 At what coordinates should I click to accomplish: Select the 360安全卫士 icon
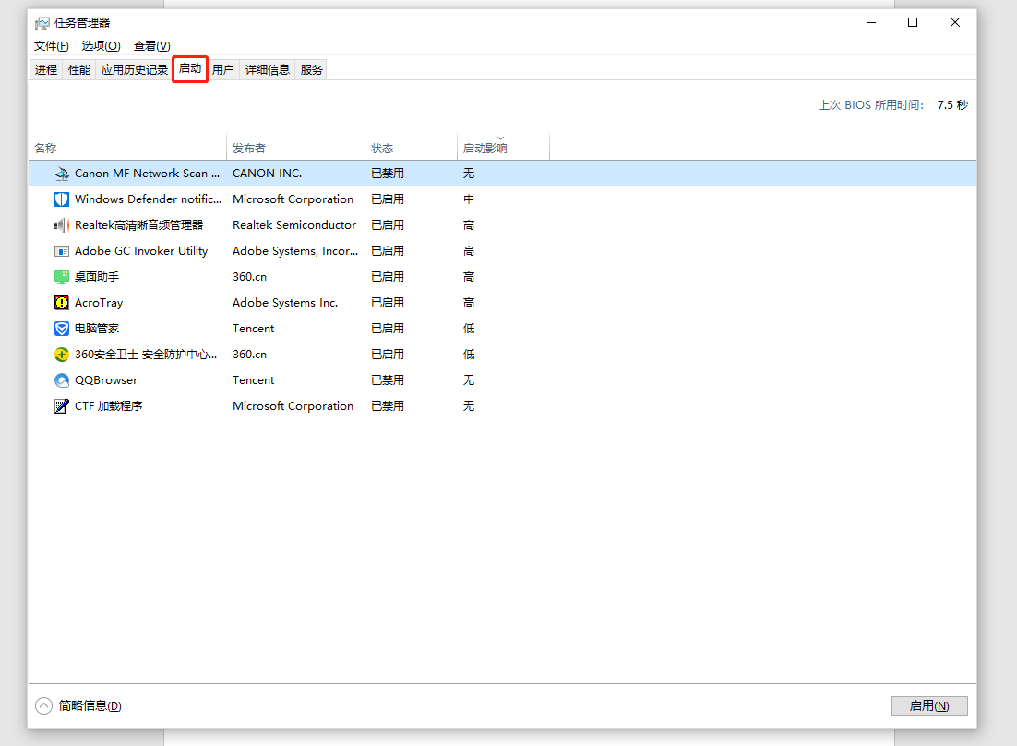tap(62, 355)
